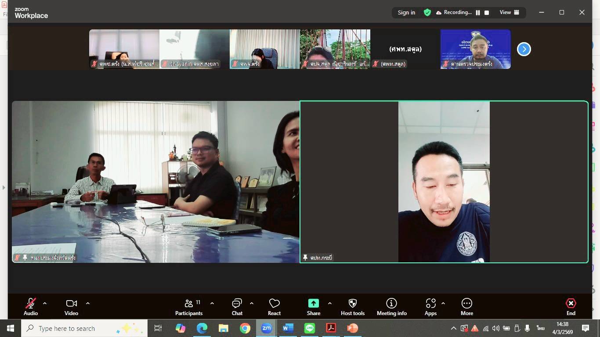Open Host tools shield icon

[x=352, y=304]
